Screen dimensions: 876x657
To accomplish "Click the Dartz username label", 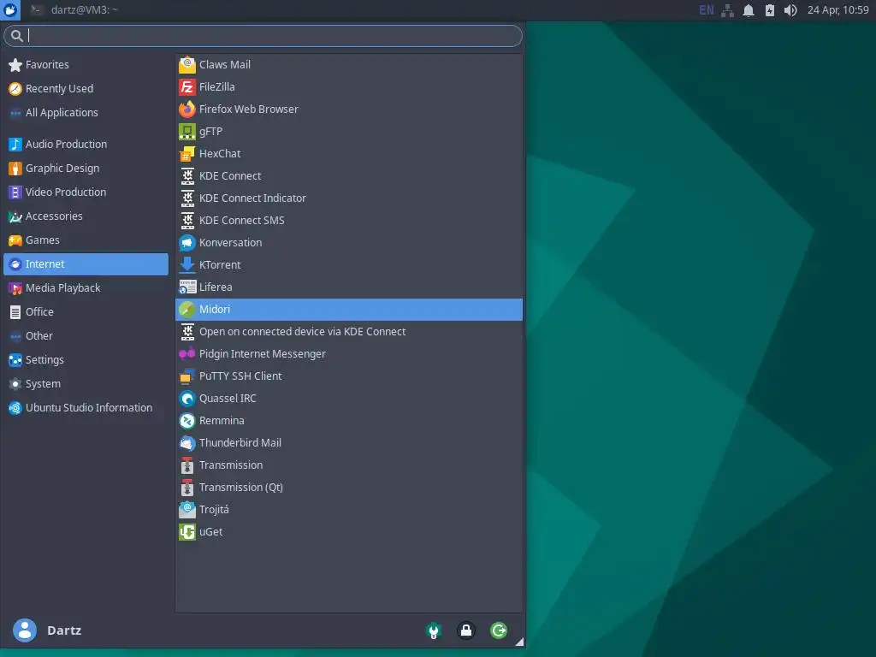I will pyautogui.click(x=64, y=630).
